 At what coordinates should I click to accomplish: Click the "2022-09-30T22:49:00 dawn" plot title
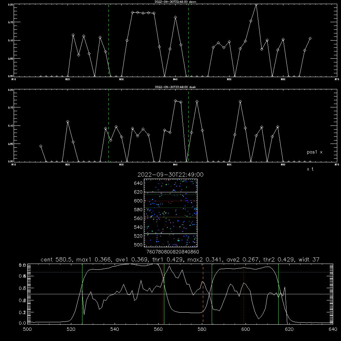pyautogui.click(x=175, y=2)
